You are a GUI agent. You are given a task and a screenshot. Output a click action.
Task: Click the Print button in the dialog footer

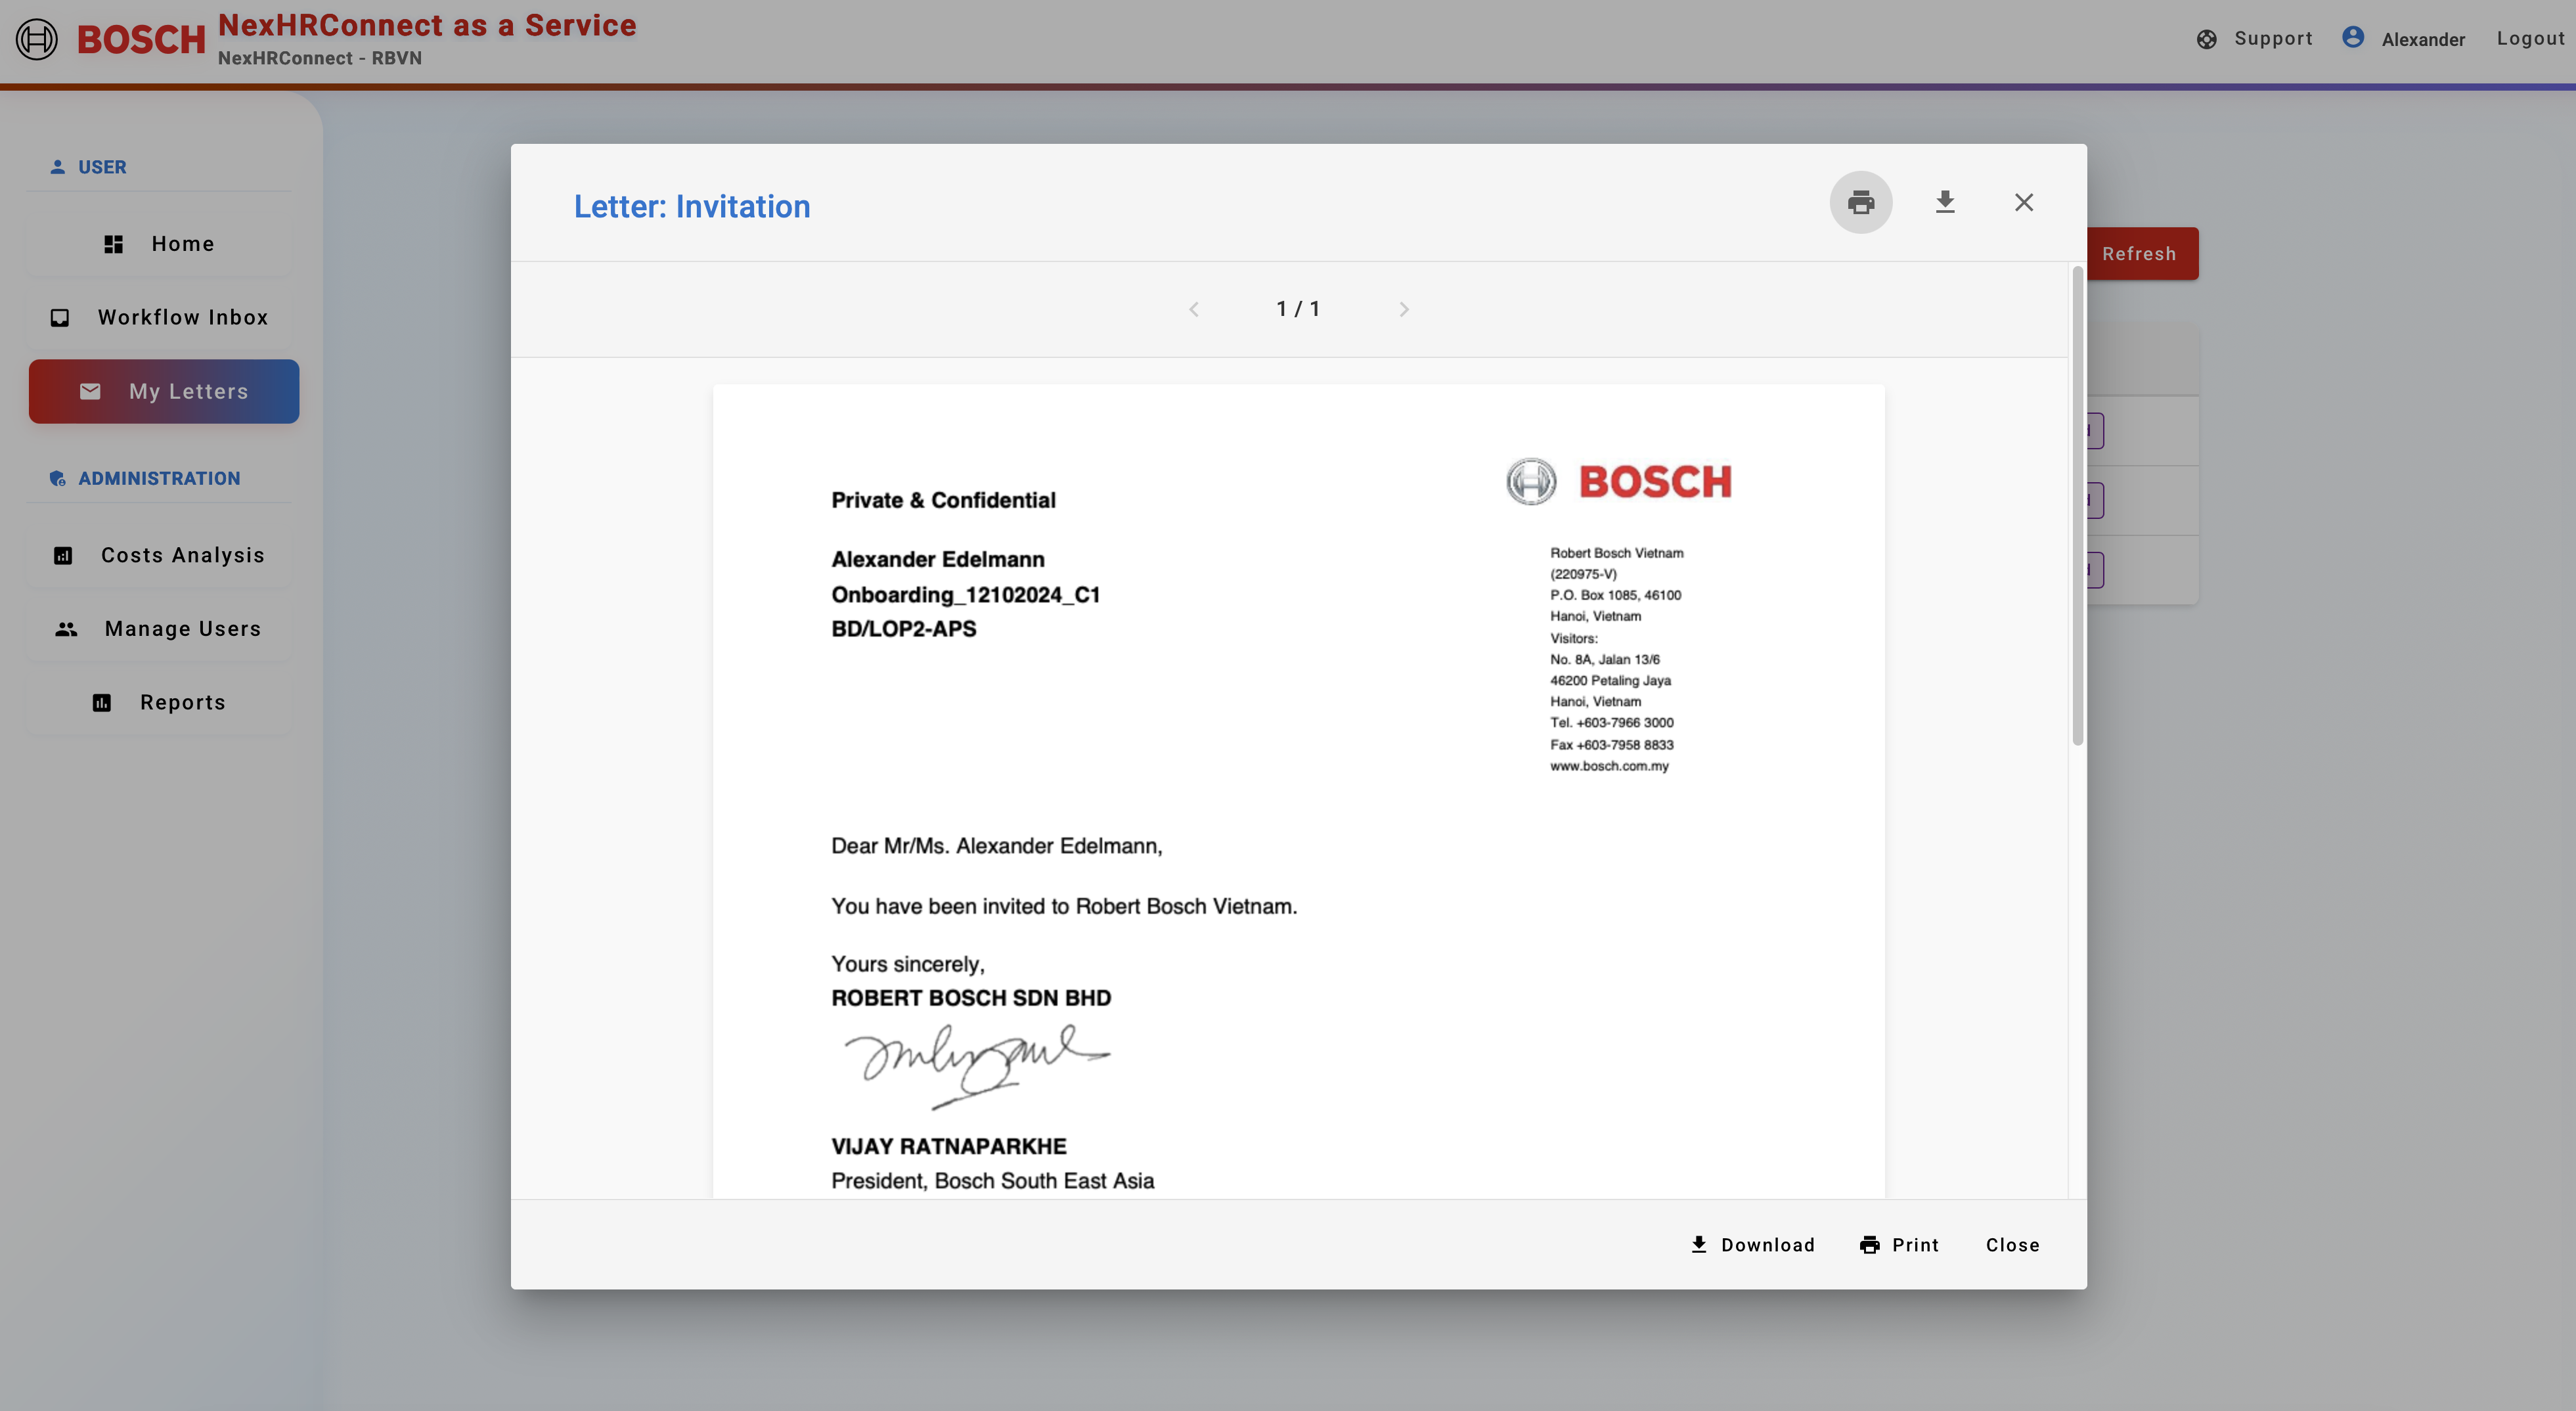pos(1899,1245)
